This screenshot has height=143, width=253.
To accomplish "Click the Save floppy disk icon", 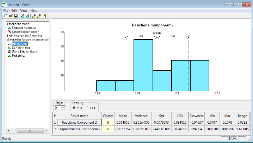I will tap(16, 16).
